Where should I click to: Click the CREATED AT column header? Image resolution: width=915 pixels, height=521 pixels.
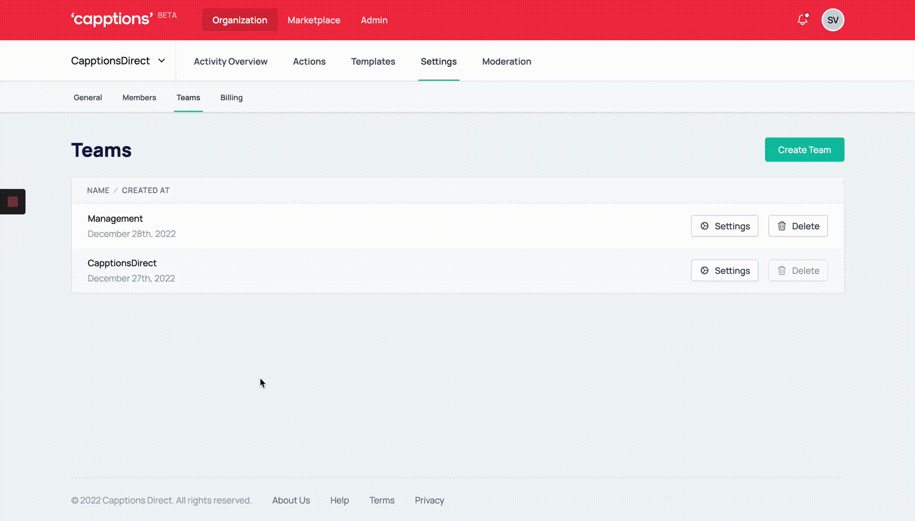click(x=146, y=190)
